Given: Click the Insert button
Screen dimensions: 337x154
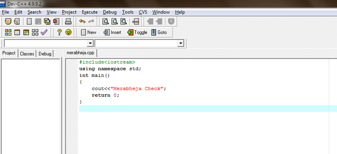Looking at the screenshot, I should (x=112, y=32).
